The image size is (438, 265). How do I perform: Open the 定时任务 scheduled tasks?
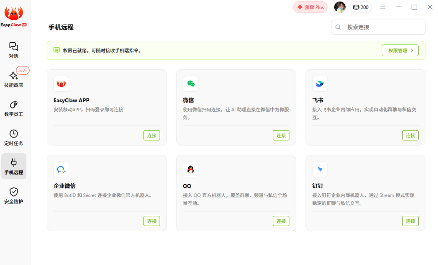tap(14, 138)
